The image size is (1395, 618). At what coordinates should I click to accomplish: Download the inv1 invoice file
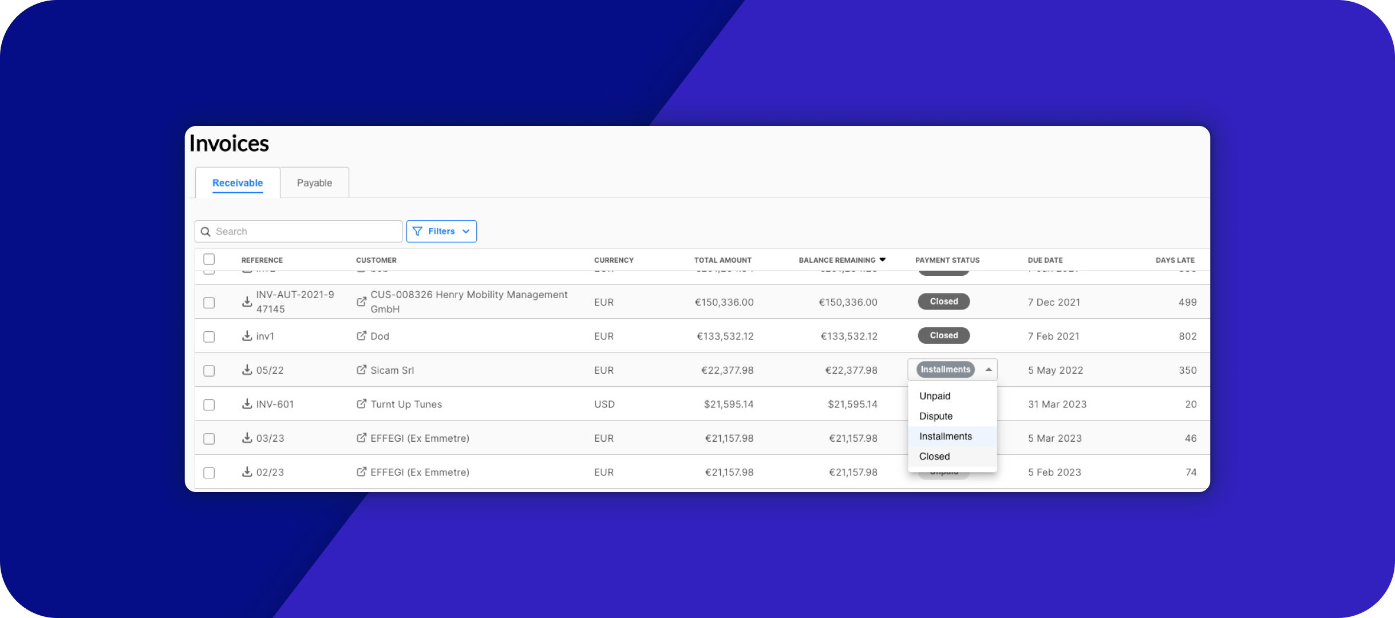[247, 336]
